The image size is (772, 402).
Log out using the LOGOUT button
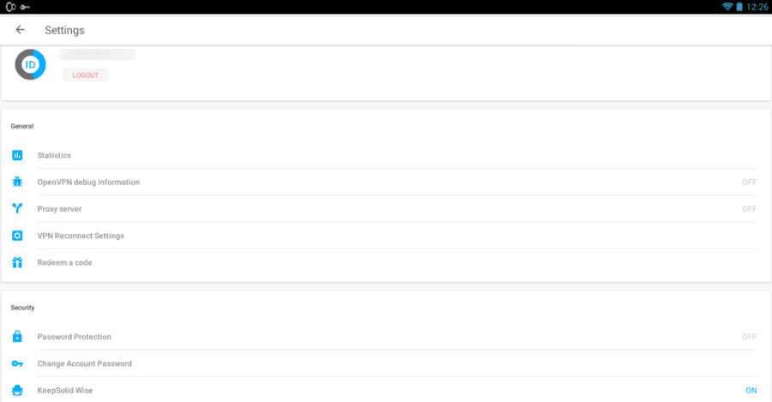point(86,75)
